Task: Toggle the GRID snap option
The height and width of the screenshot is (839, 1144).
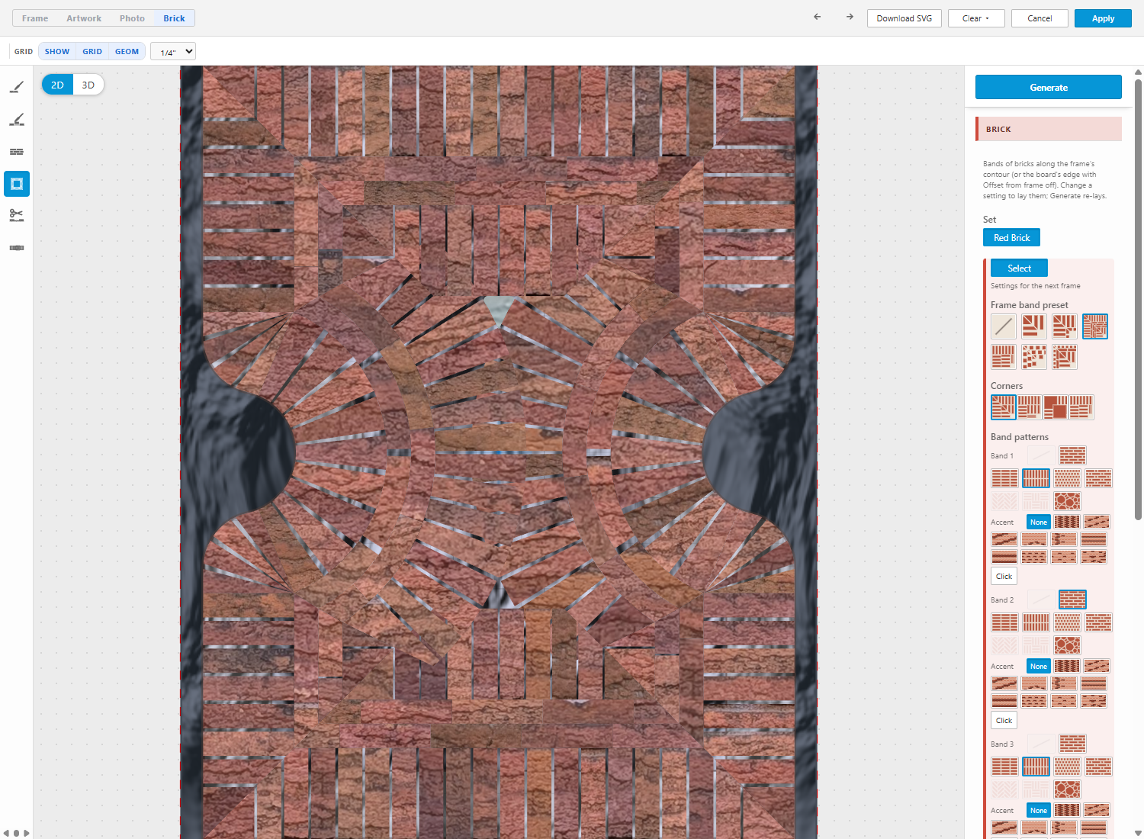Action: (92, 52)
